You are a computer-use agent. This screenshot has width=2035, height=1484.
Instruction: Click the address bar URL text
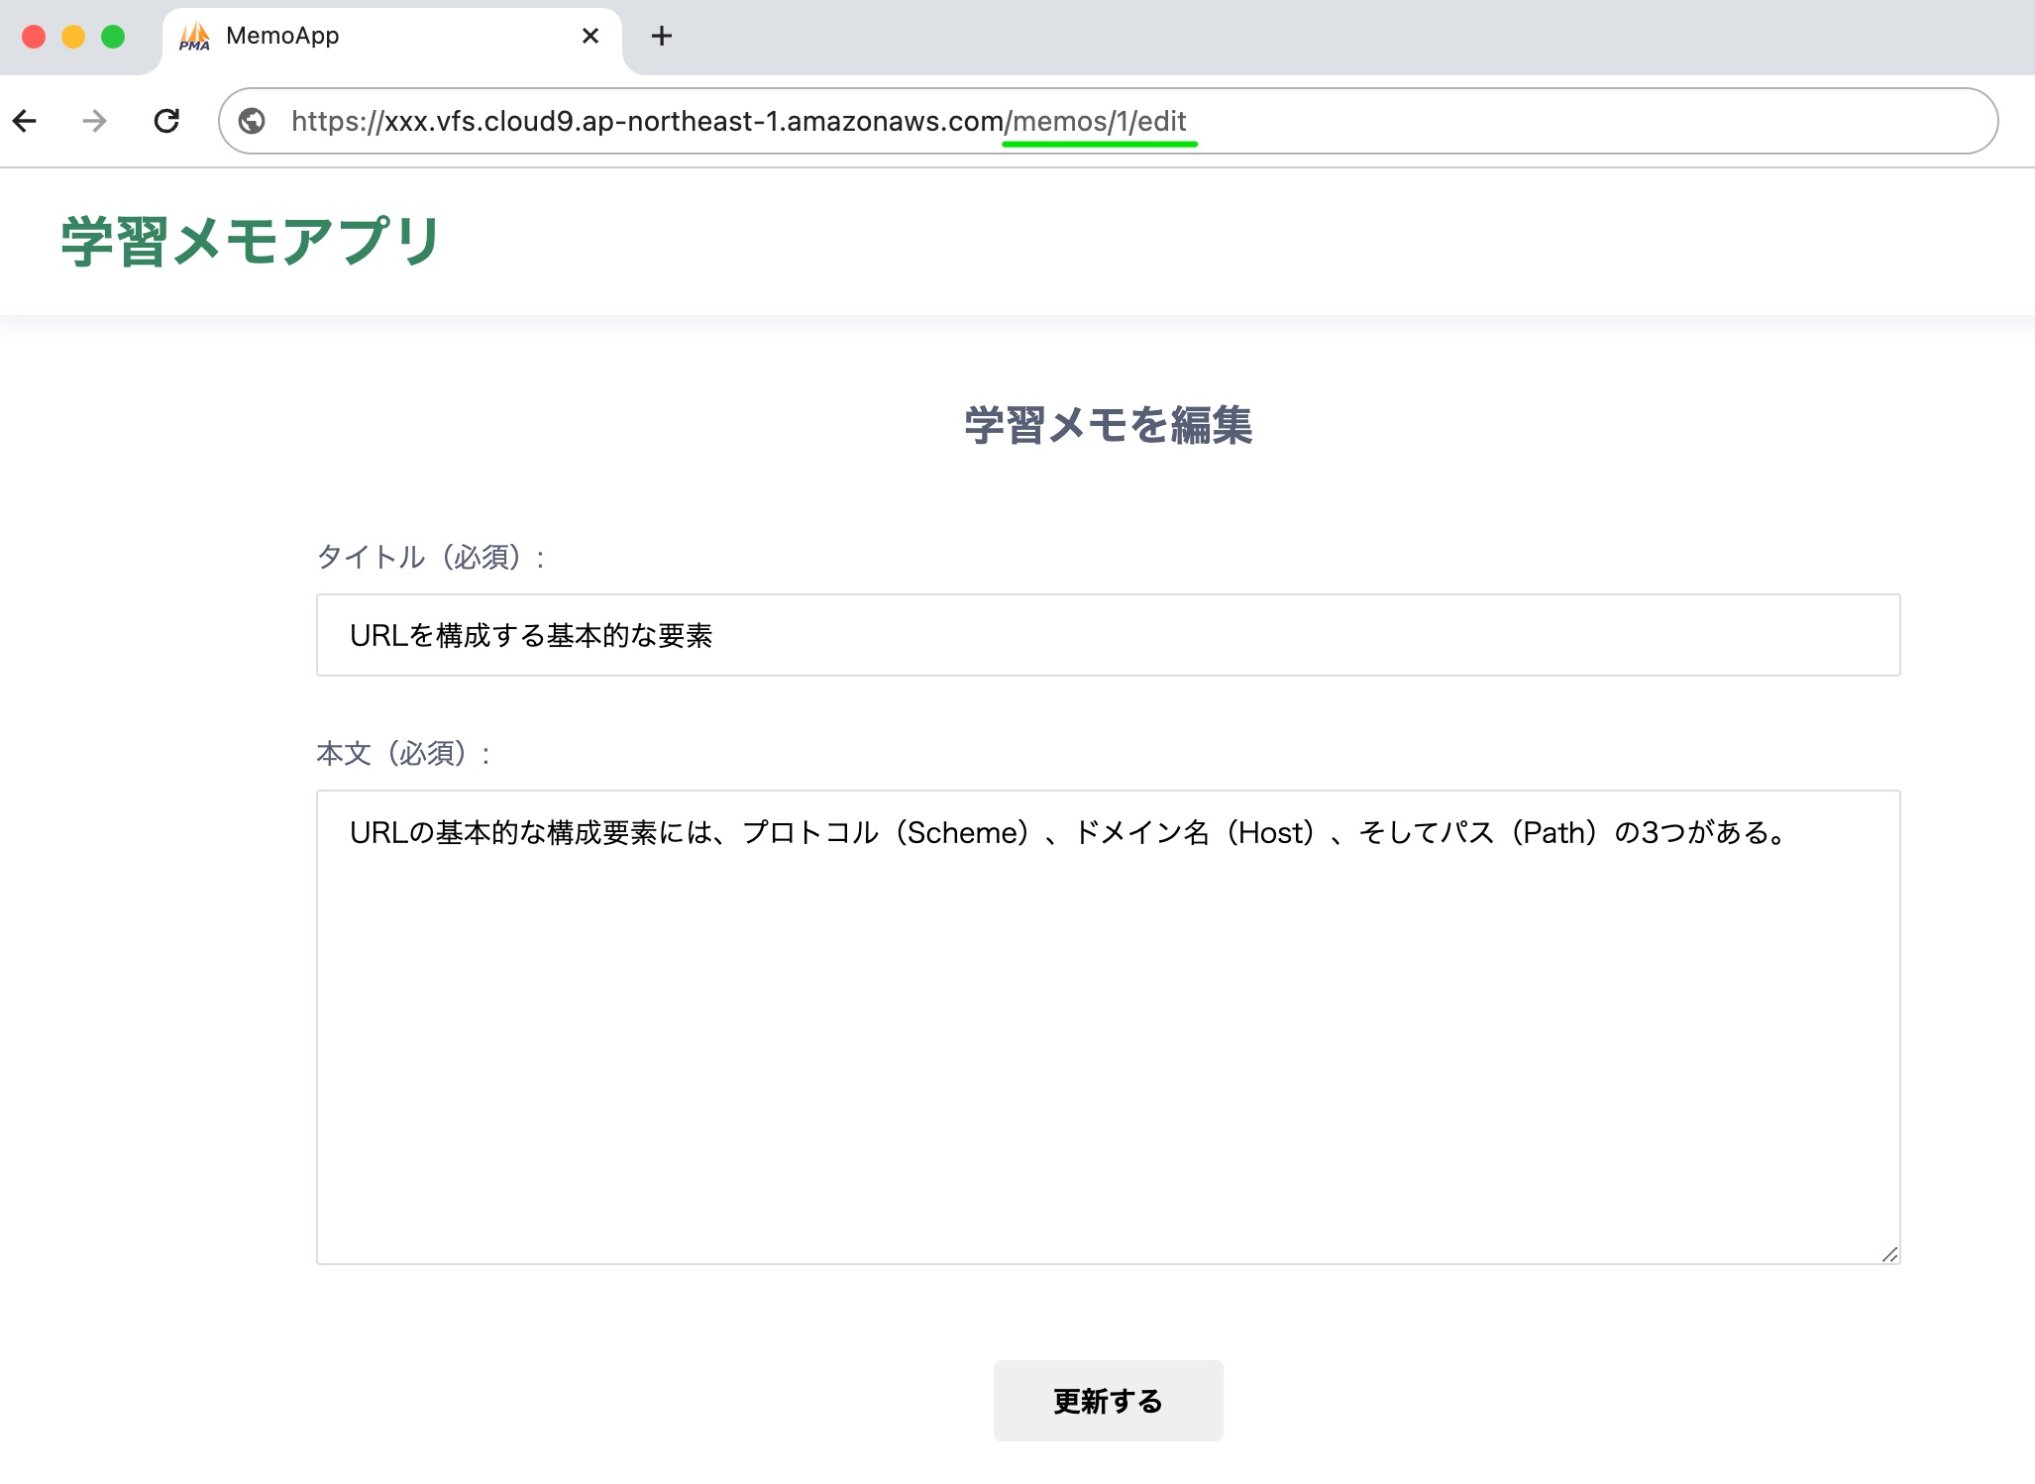pos(737,121)
